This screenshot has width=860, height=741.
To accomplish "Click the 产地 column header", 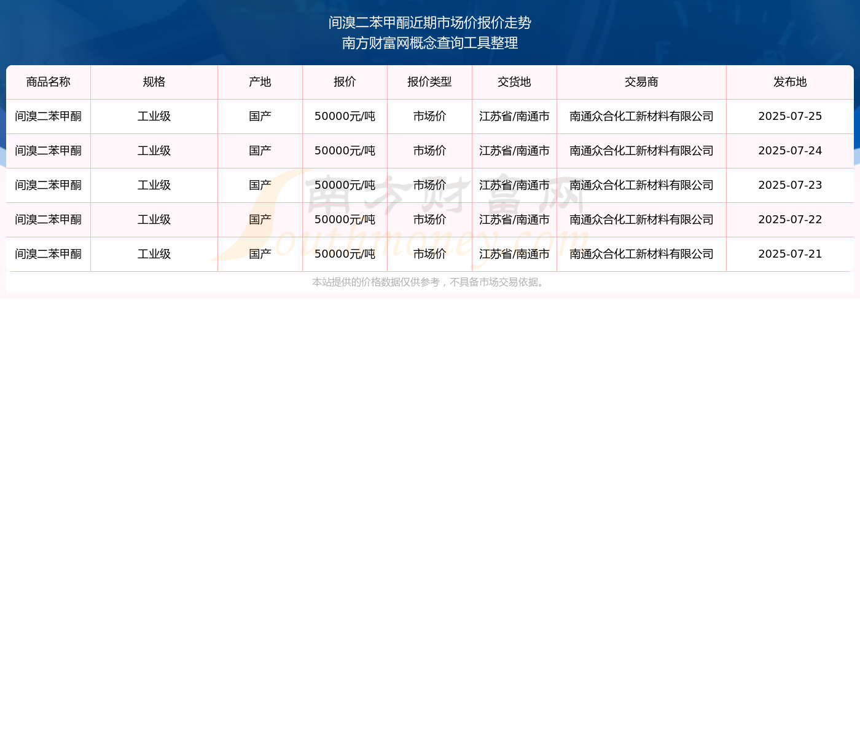I will [260, 82].
